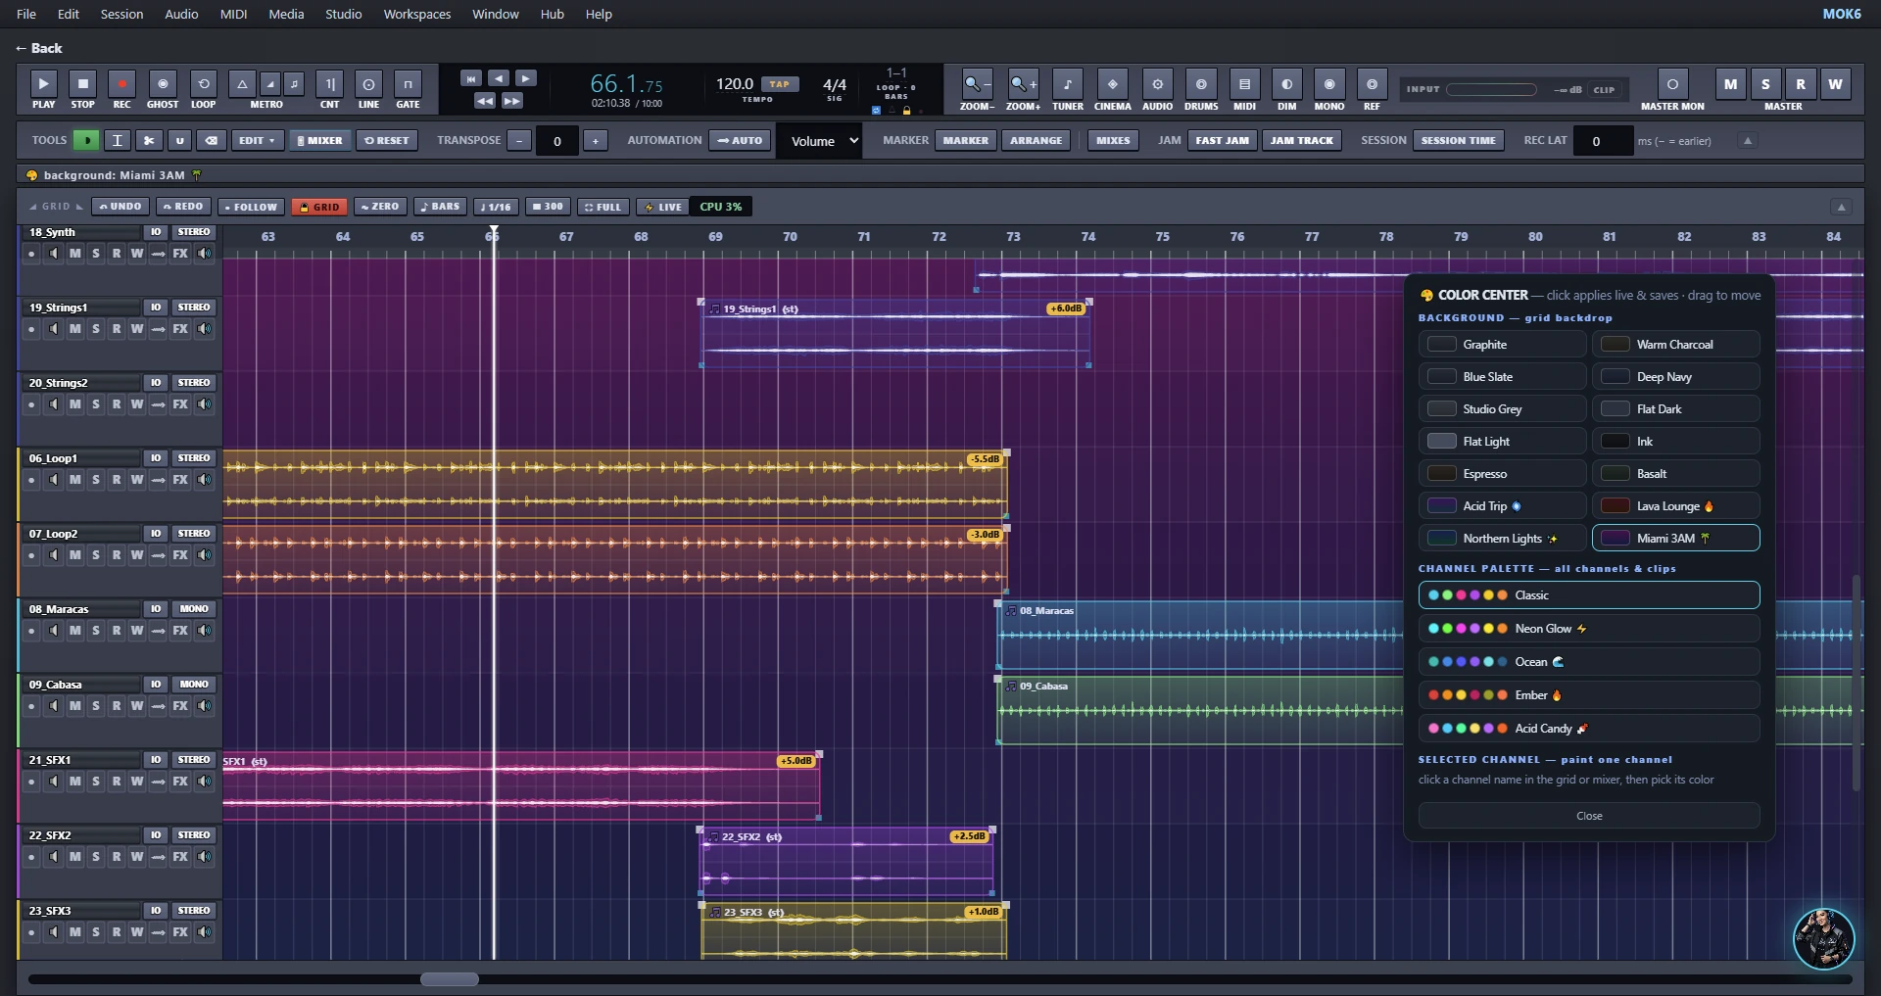Open the Workspaces menu
Image resolution: width=1881 pixels, height=996 pixels.
(416, 14)
